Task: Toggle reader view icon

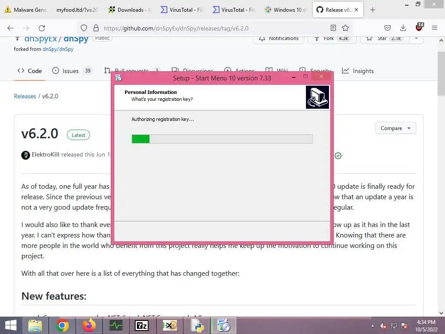Action: tap(333, 28)
